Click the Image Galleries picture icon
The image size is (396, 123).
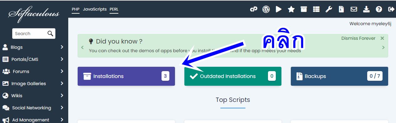tap(5, 84)
